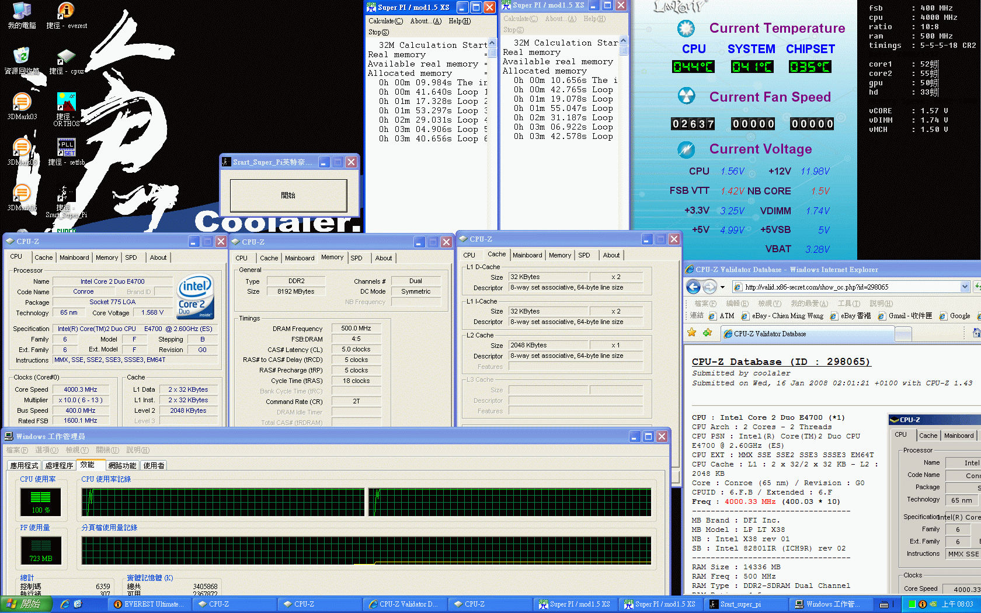Select the everest shortcut desktop icon
Viewport: 981px width, 613px height.
pyautogui.click(x=66, y=16)
